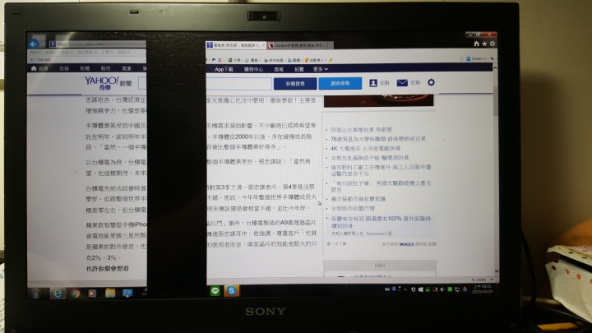Open Yahoo page settings gear icon

431,82
